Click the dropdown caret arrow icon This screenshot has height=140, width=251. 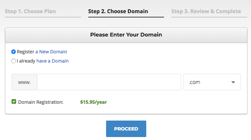(x=233, y=82)
